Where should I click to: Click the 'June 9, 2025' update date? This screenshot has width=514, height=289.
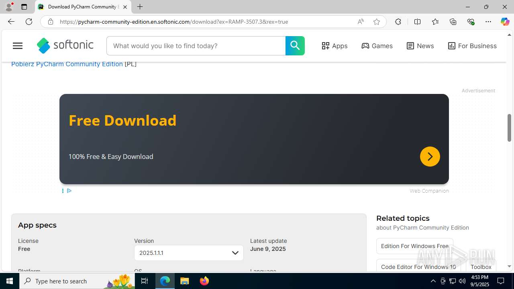coord(268,249)
